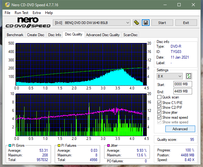
Task: Toggle Show read speed checkbox
Action: pos(159,117)
